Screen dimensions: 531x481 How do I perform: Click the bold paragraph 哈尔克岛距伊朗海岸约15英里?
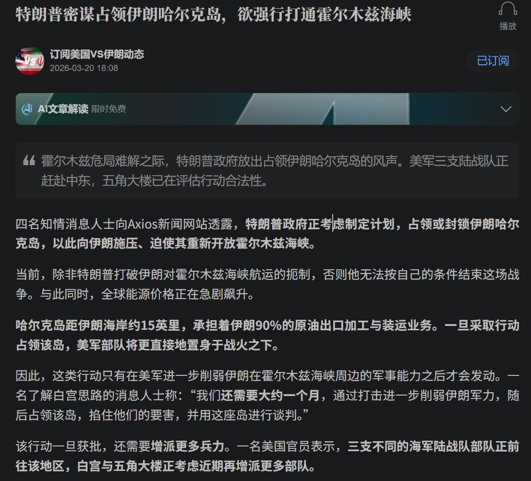click(267, 335)
